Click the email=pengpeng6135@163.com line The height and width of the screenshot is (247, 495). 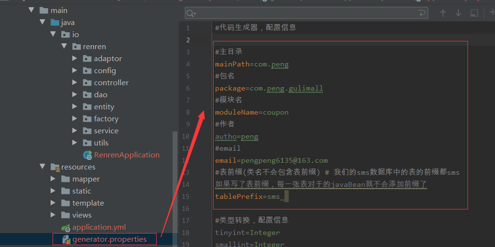[271, 160]
